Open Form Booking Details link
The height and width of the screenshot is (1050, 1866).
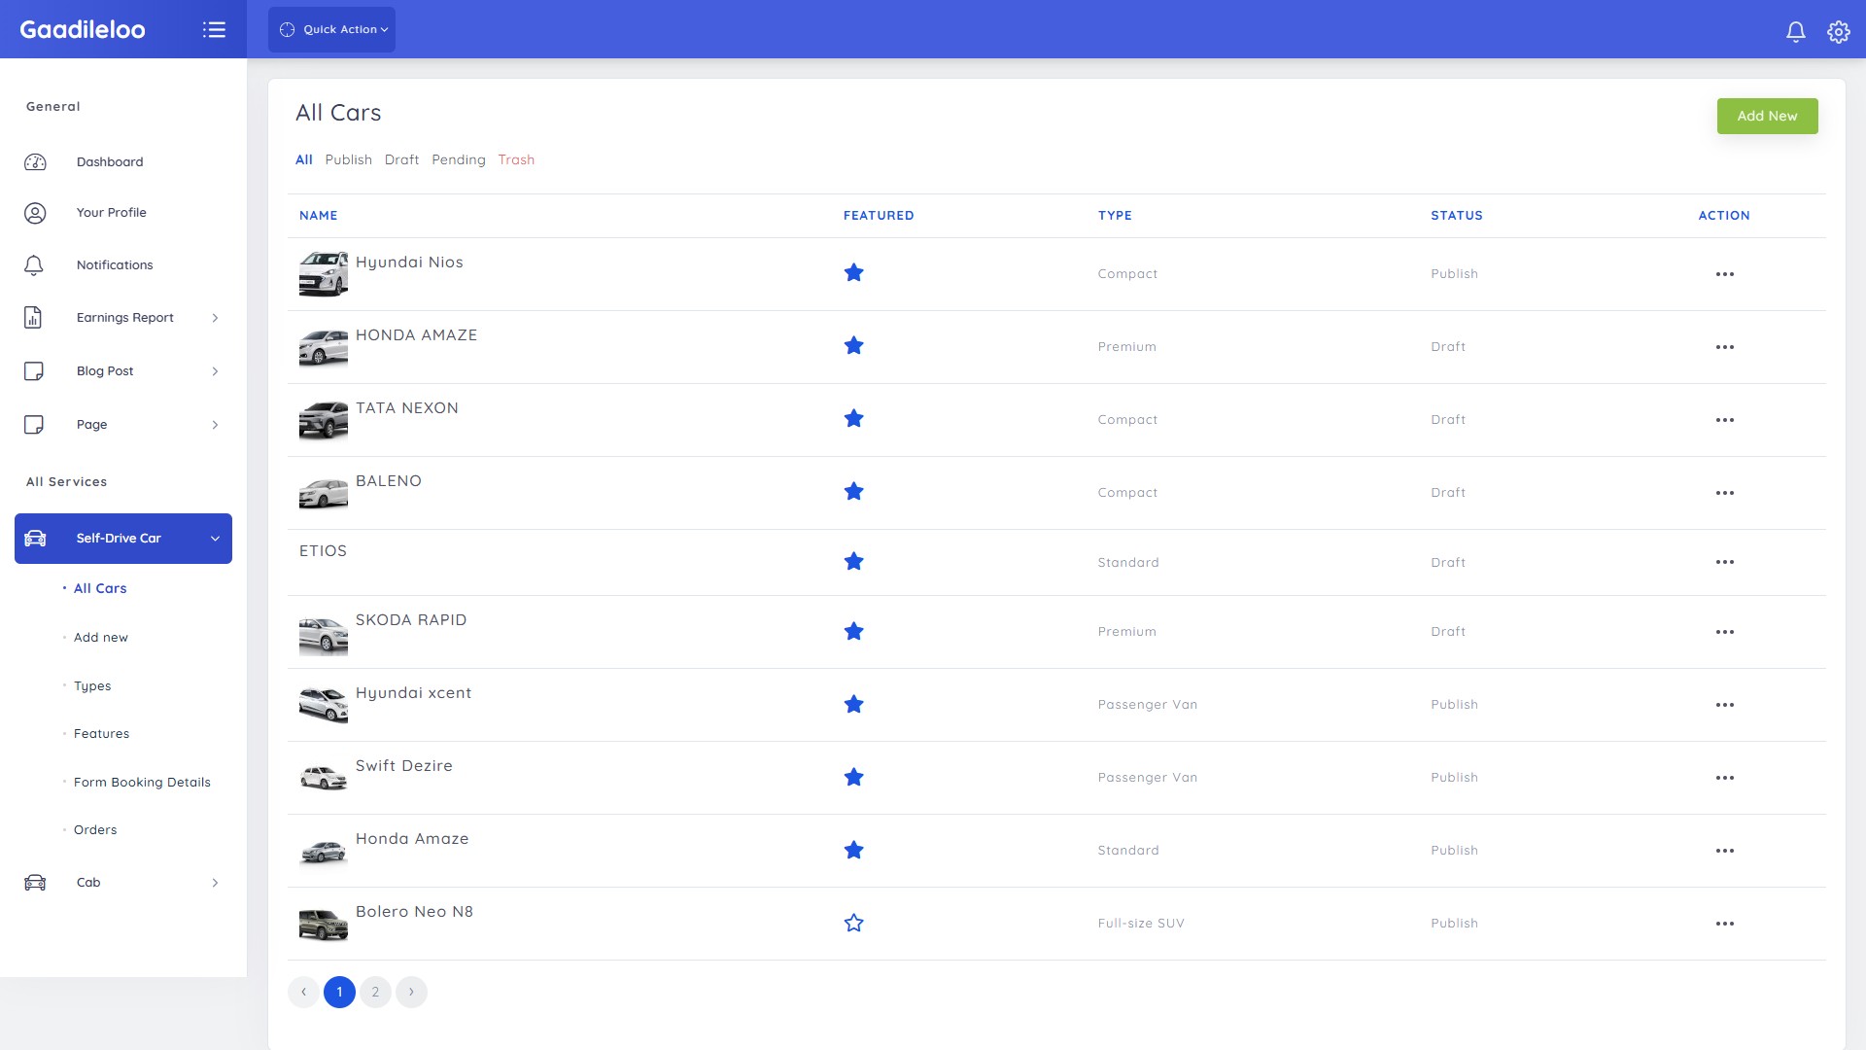[142, 783]
